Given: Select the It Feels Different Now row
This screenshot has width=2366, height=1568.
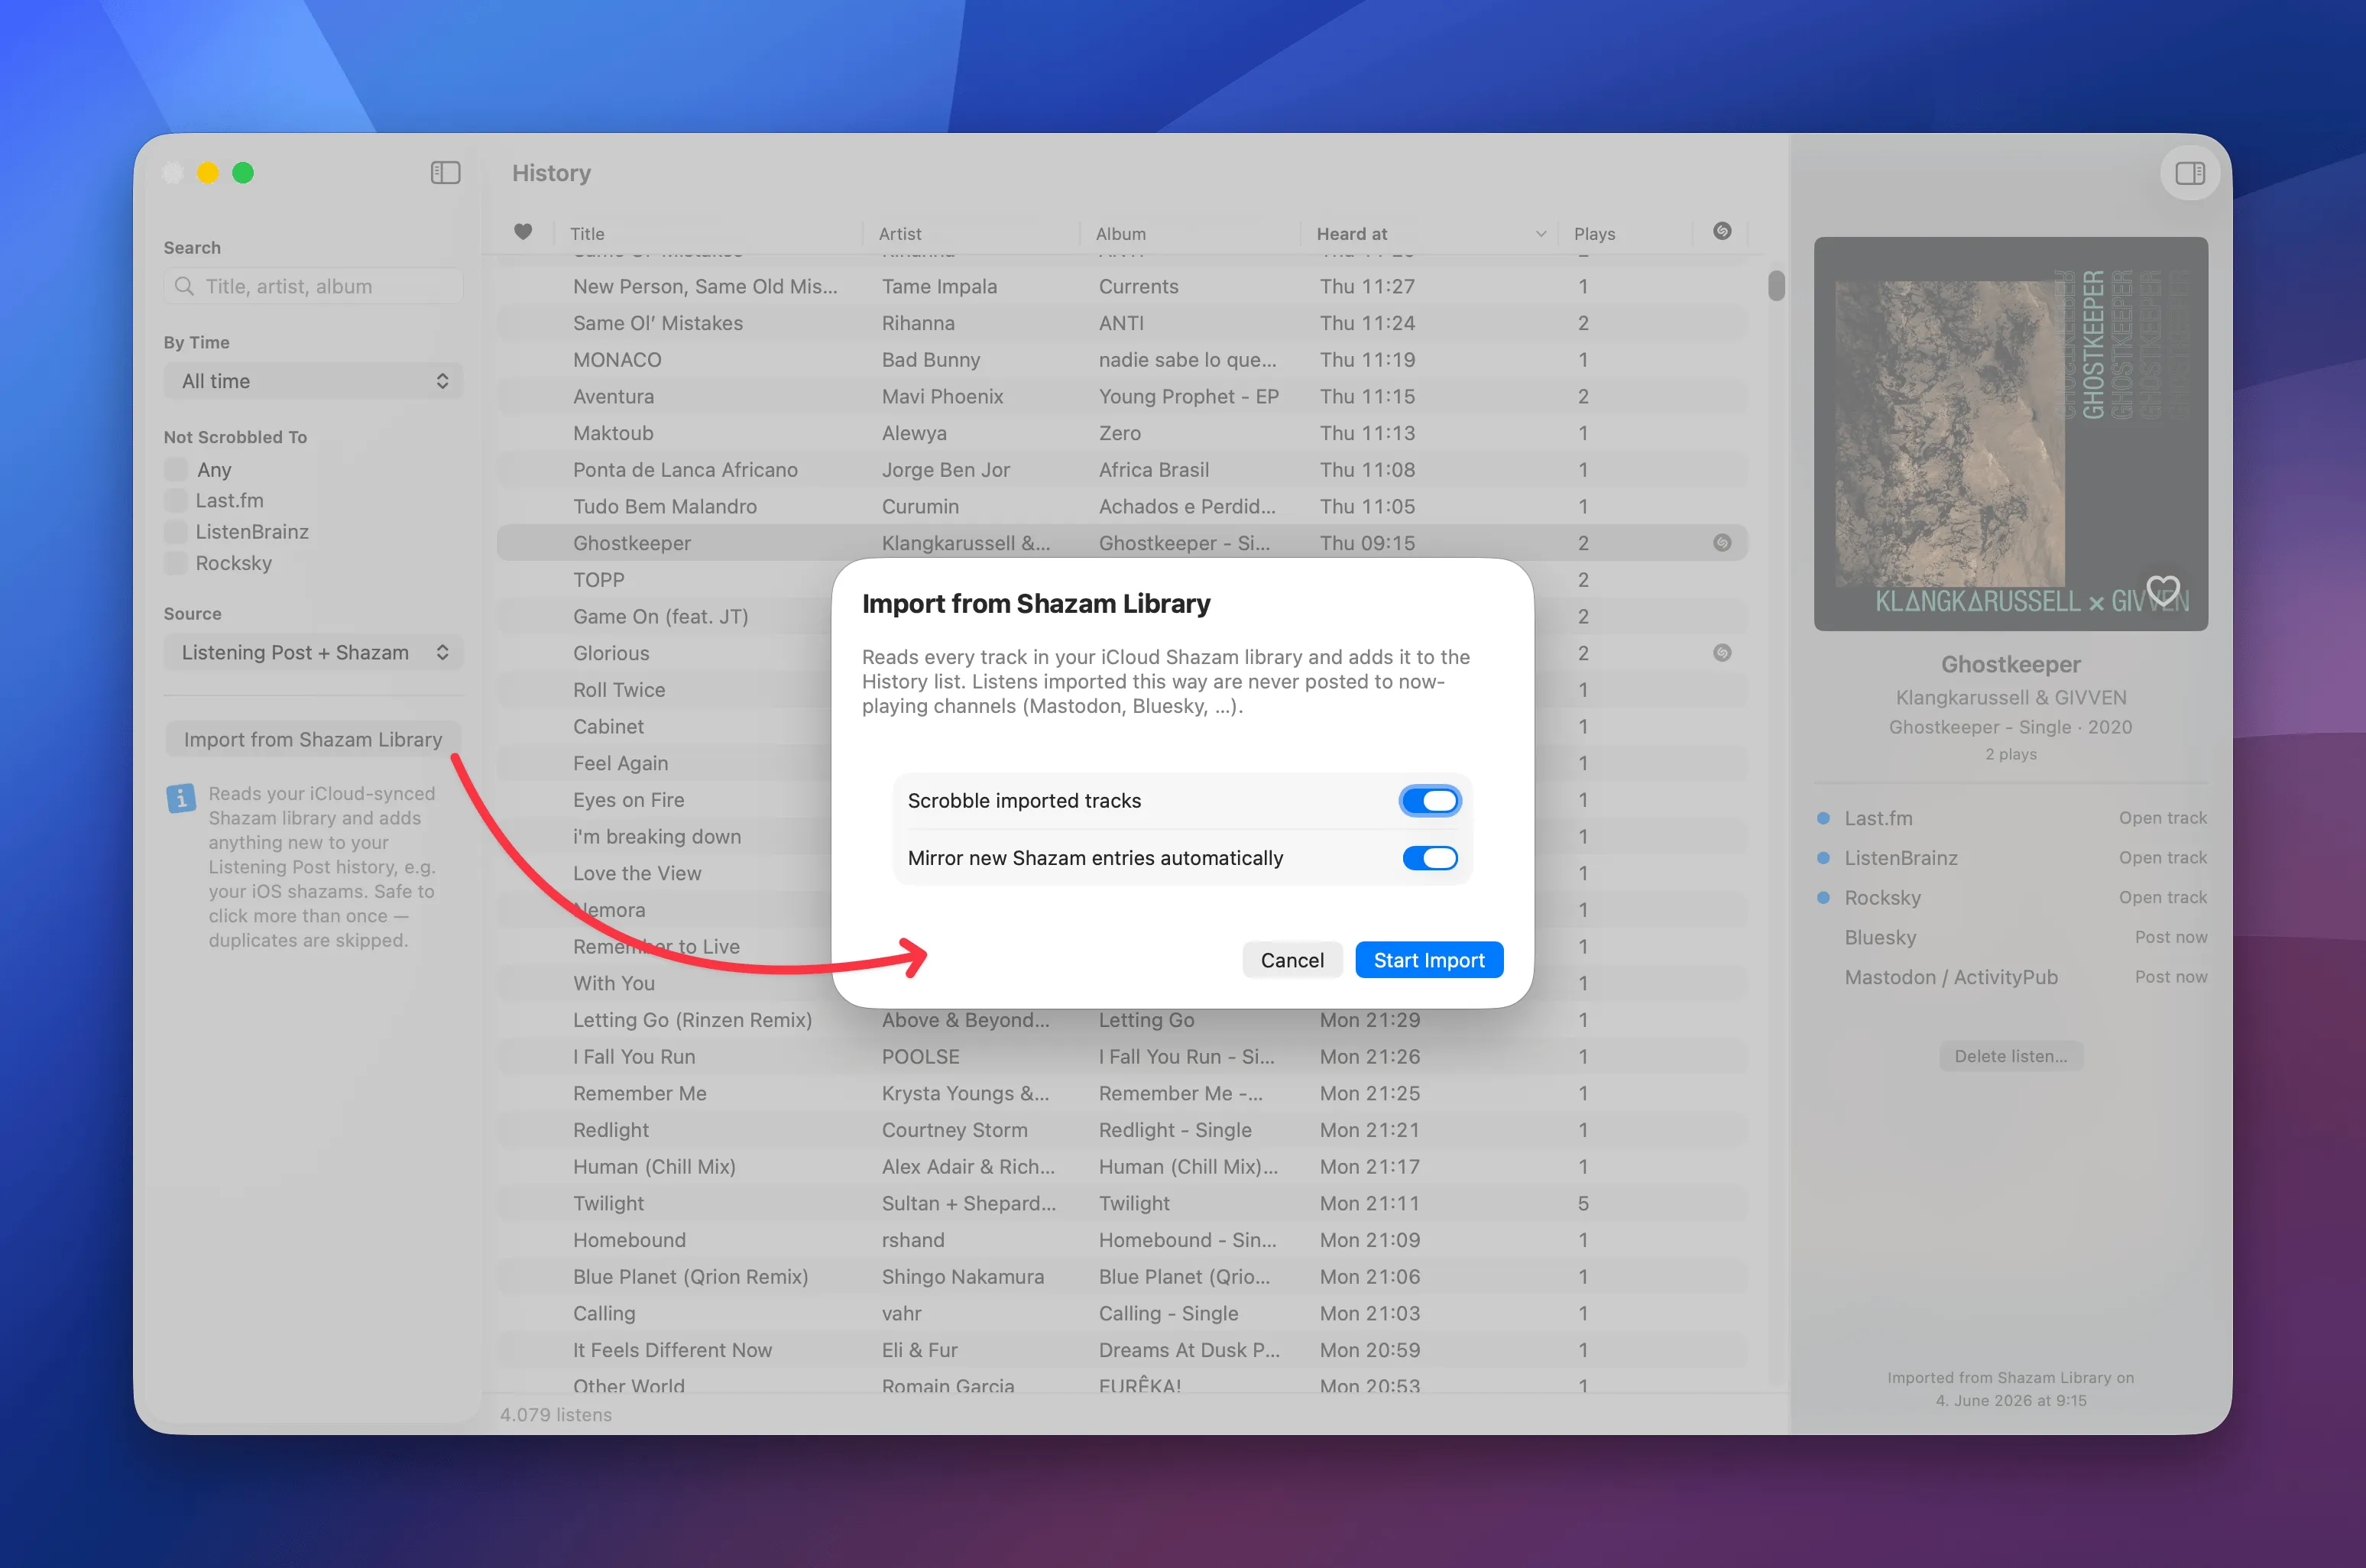Looking at the screenshot, I should pyautogui.click(x=1122, y=1350).
